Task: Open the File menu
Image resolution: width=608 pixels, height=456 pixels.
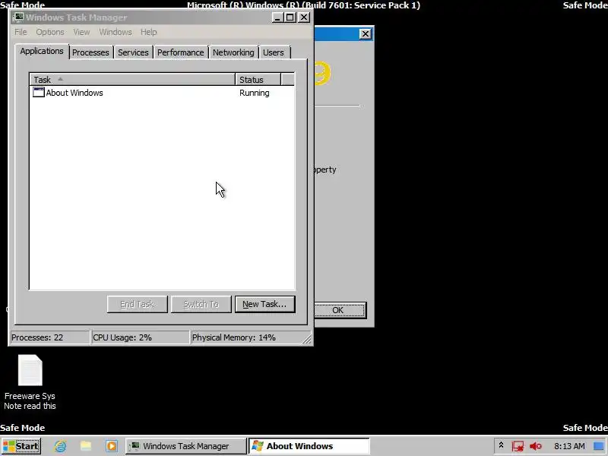Action: tap(21, 32)
